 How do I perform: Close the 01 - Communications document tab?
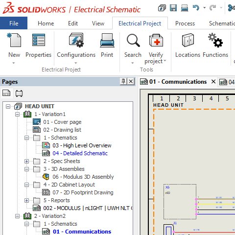(213, 81)
